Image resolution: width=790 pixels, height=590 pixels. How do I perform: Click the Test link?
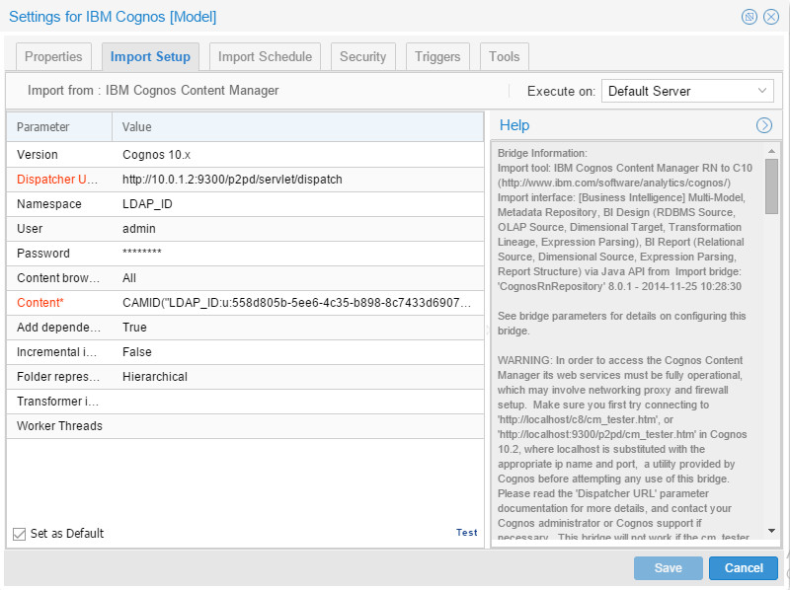[x=466, y=533]
